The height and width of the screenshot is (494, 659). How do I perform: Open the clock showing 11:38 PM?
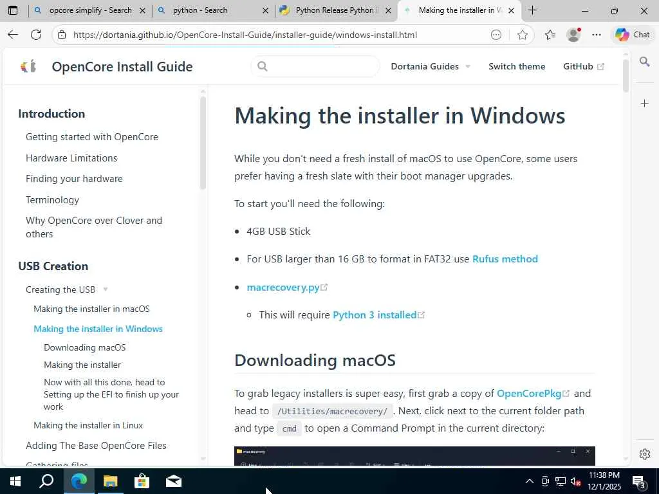click(x=604, y=481)
